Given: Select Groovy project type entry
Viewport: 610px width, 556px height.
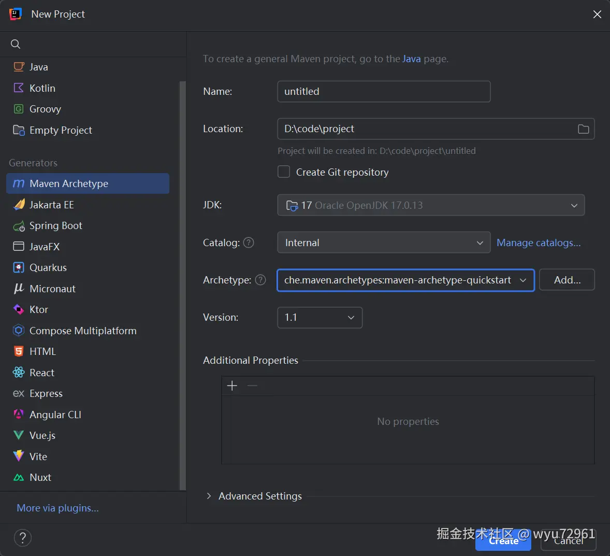Looking at the screenshot, I should coord(88,109).
